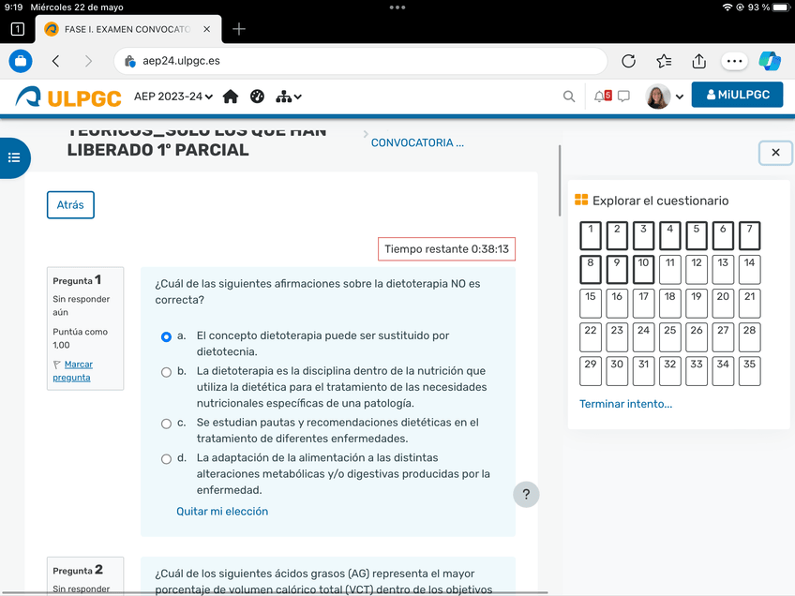This screenshot has width=795, height=596.
Task: Expand the site tree hierarchy menu
Action: pos(288,97)
